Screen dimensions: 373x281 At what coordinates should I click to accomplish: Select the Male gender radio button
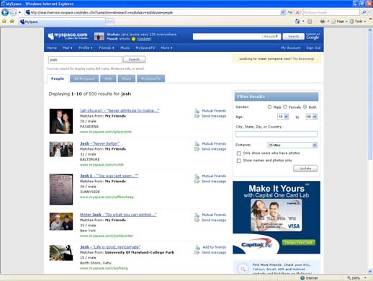pos(269,107)
